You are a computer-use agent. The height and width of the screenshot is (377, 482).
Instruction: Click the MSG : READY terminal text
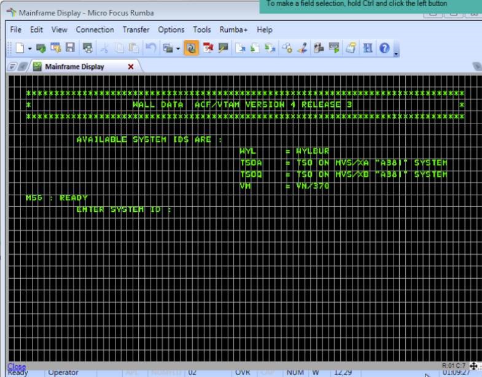(x=57, y=198)
